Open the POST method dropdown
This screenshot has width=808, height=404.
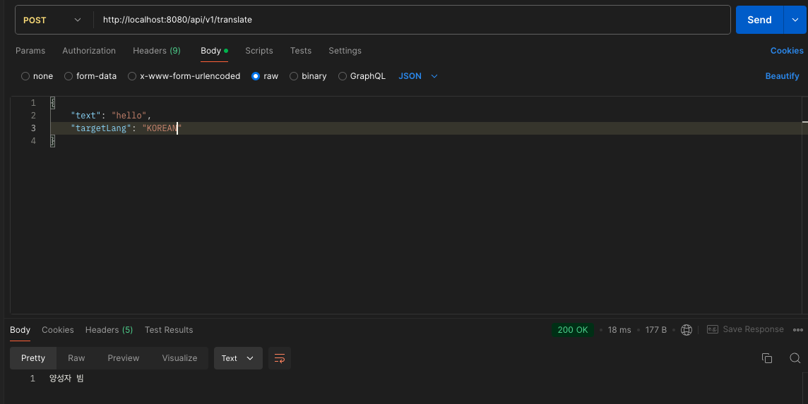click(x=52, y=20)
